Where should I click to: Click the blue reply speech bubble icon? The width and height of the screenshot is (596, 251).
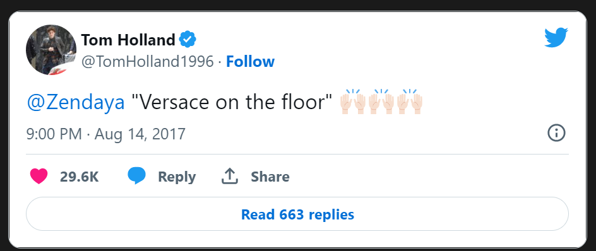tap(136, 176)
